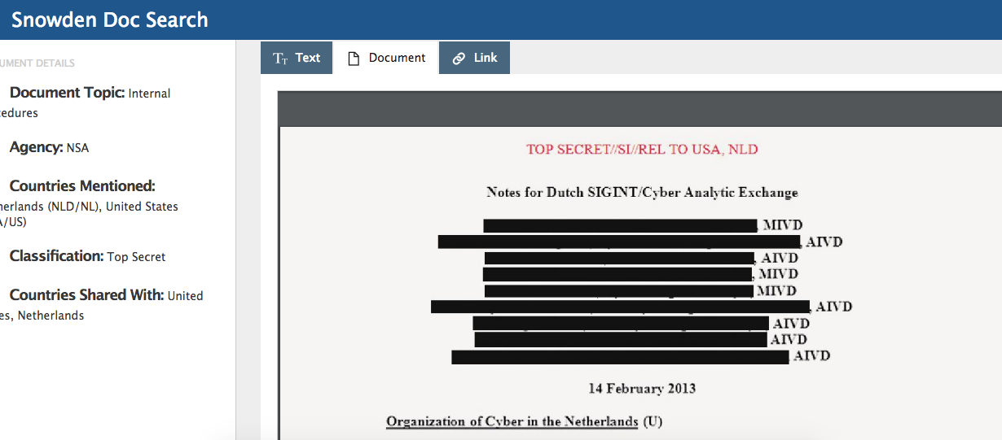1002x440 pixels.
Task: Click the Agency value NSA
Action: coord(77,148)
